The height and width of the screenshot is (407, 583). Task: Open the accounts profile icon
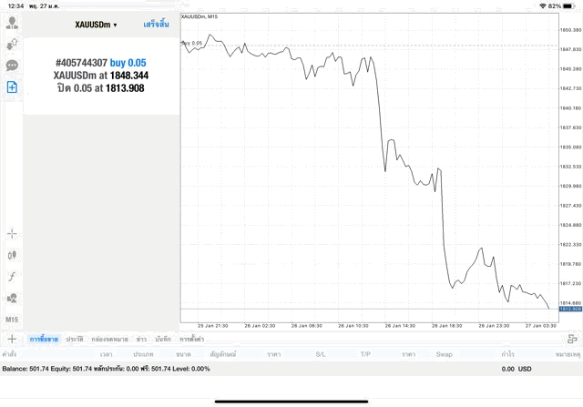[13, 21]
